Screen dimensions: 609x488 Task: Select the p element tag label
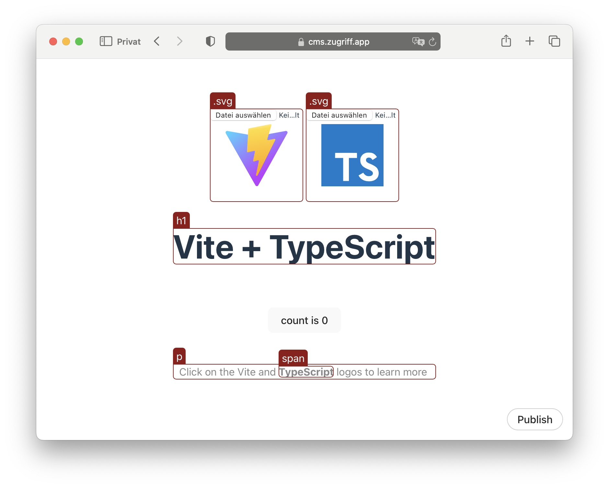coord(179,356)
